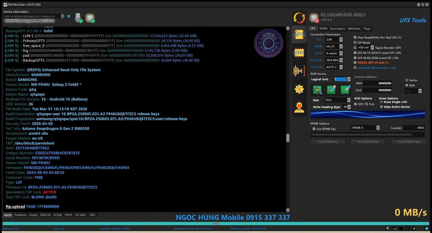Screen dimensions: 432x233
Task: Open the waveform signal sidebar icon
Action: (x=299, y=71)
